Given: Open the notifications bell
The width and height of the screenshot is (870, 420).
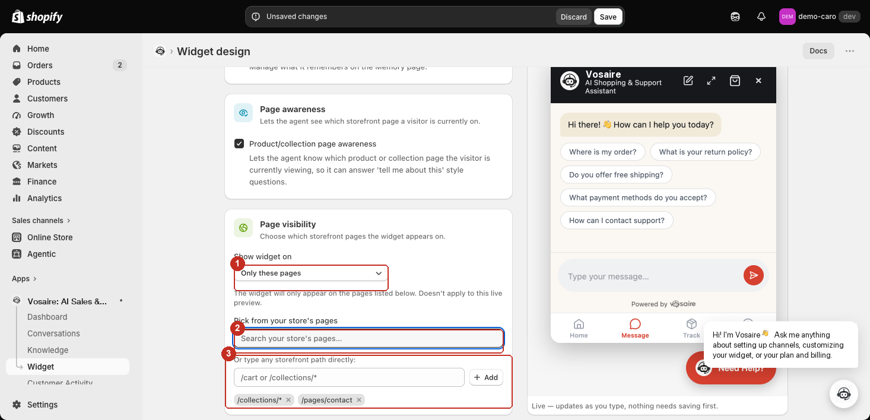Looking at the screenshot, I should point(761,17).
